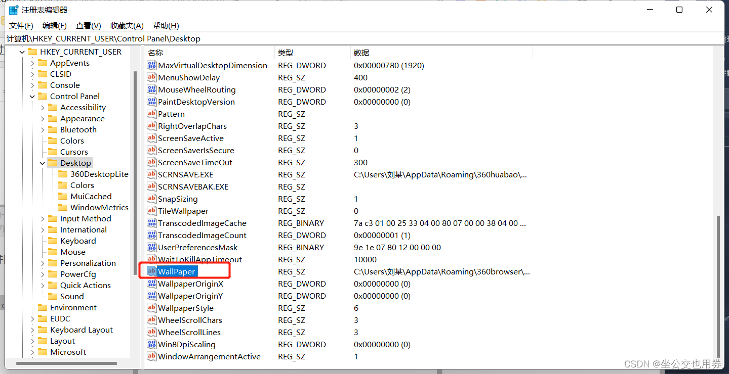Expand the Keyboard Layout key arrow
The height and width of the screenshot is (374, 729).
pos(32,330)
